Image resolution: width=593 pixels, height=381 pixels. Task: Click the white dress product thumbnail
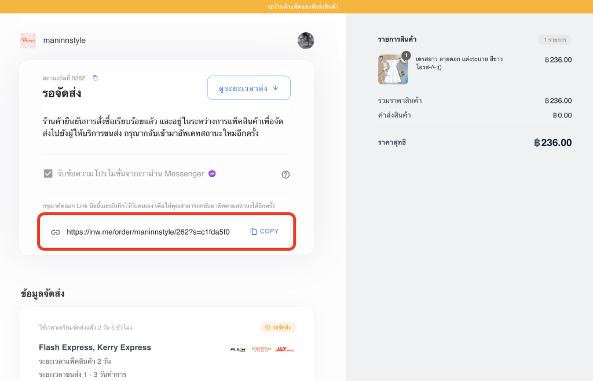393,69
